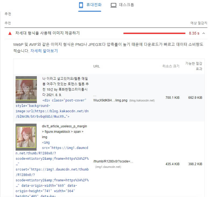Image resolution: width=209 pixels, height=197 pixels.
Task: Open the 자세히 알아보기 link
Action: tap(44, 51)
